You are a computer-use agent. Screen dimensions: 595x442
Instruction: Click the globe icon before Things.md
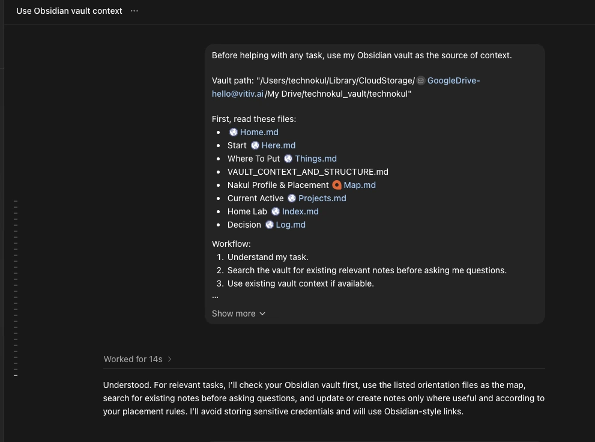coord(288,159)
